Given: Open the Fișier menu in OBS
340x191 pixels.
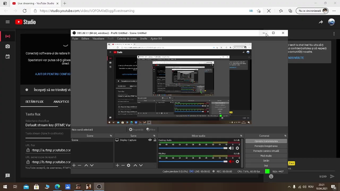Looking at the screenshot, I should tap(75, 39).
